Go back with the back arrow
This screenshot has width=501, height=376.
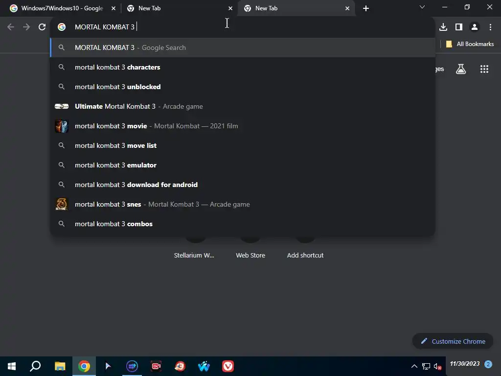[x=11, y=27]
